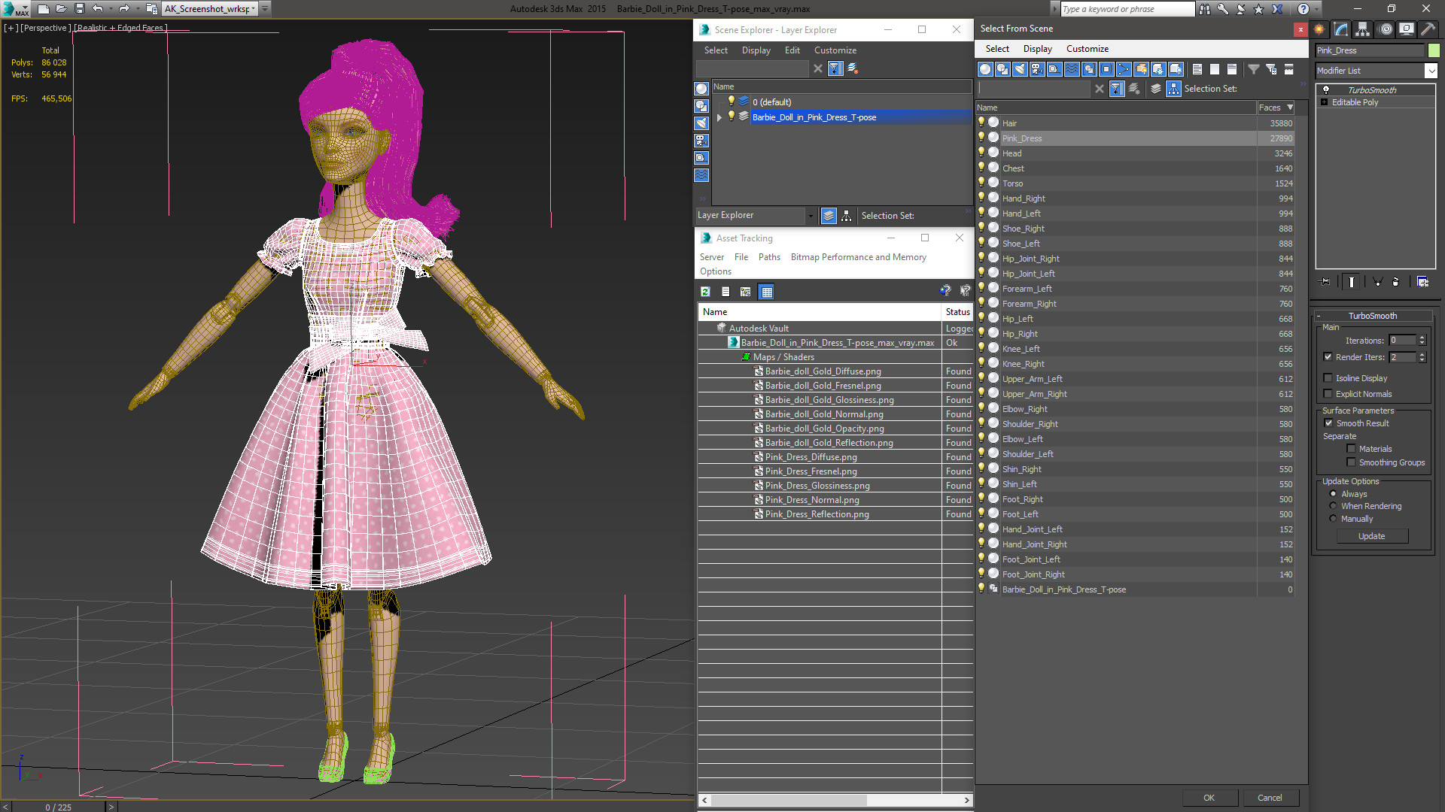Open the Create command panel tab
This screenshot has height=812, width=1445.
[x=1319, y=29]
